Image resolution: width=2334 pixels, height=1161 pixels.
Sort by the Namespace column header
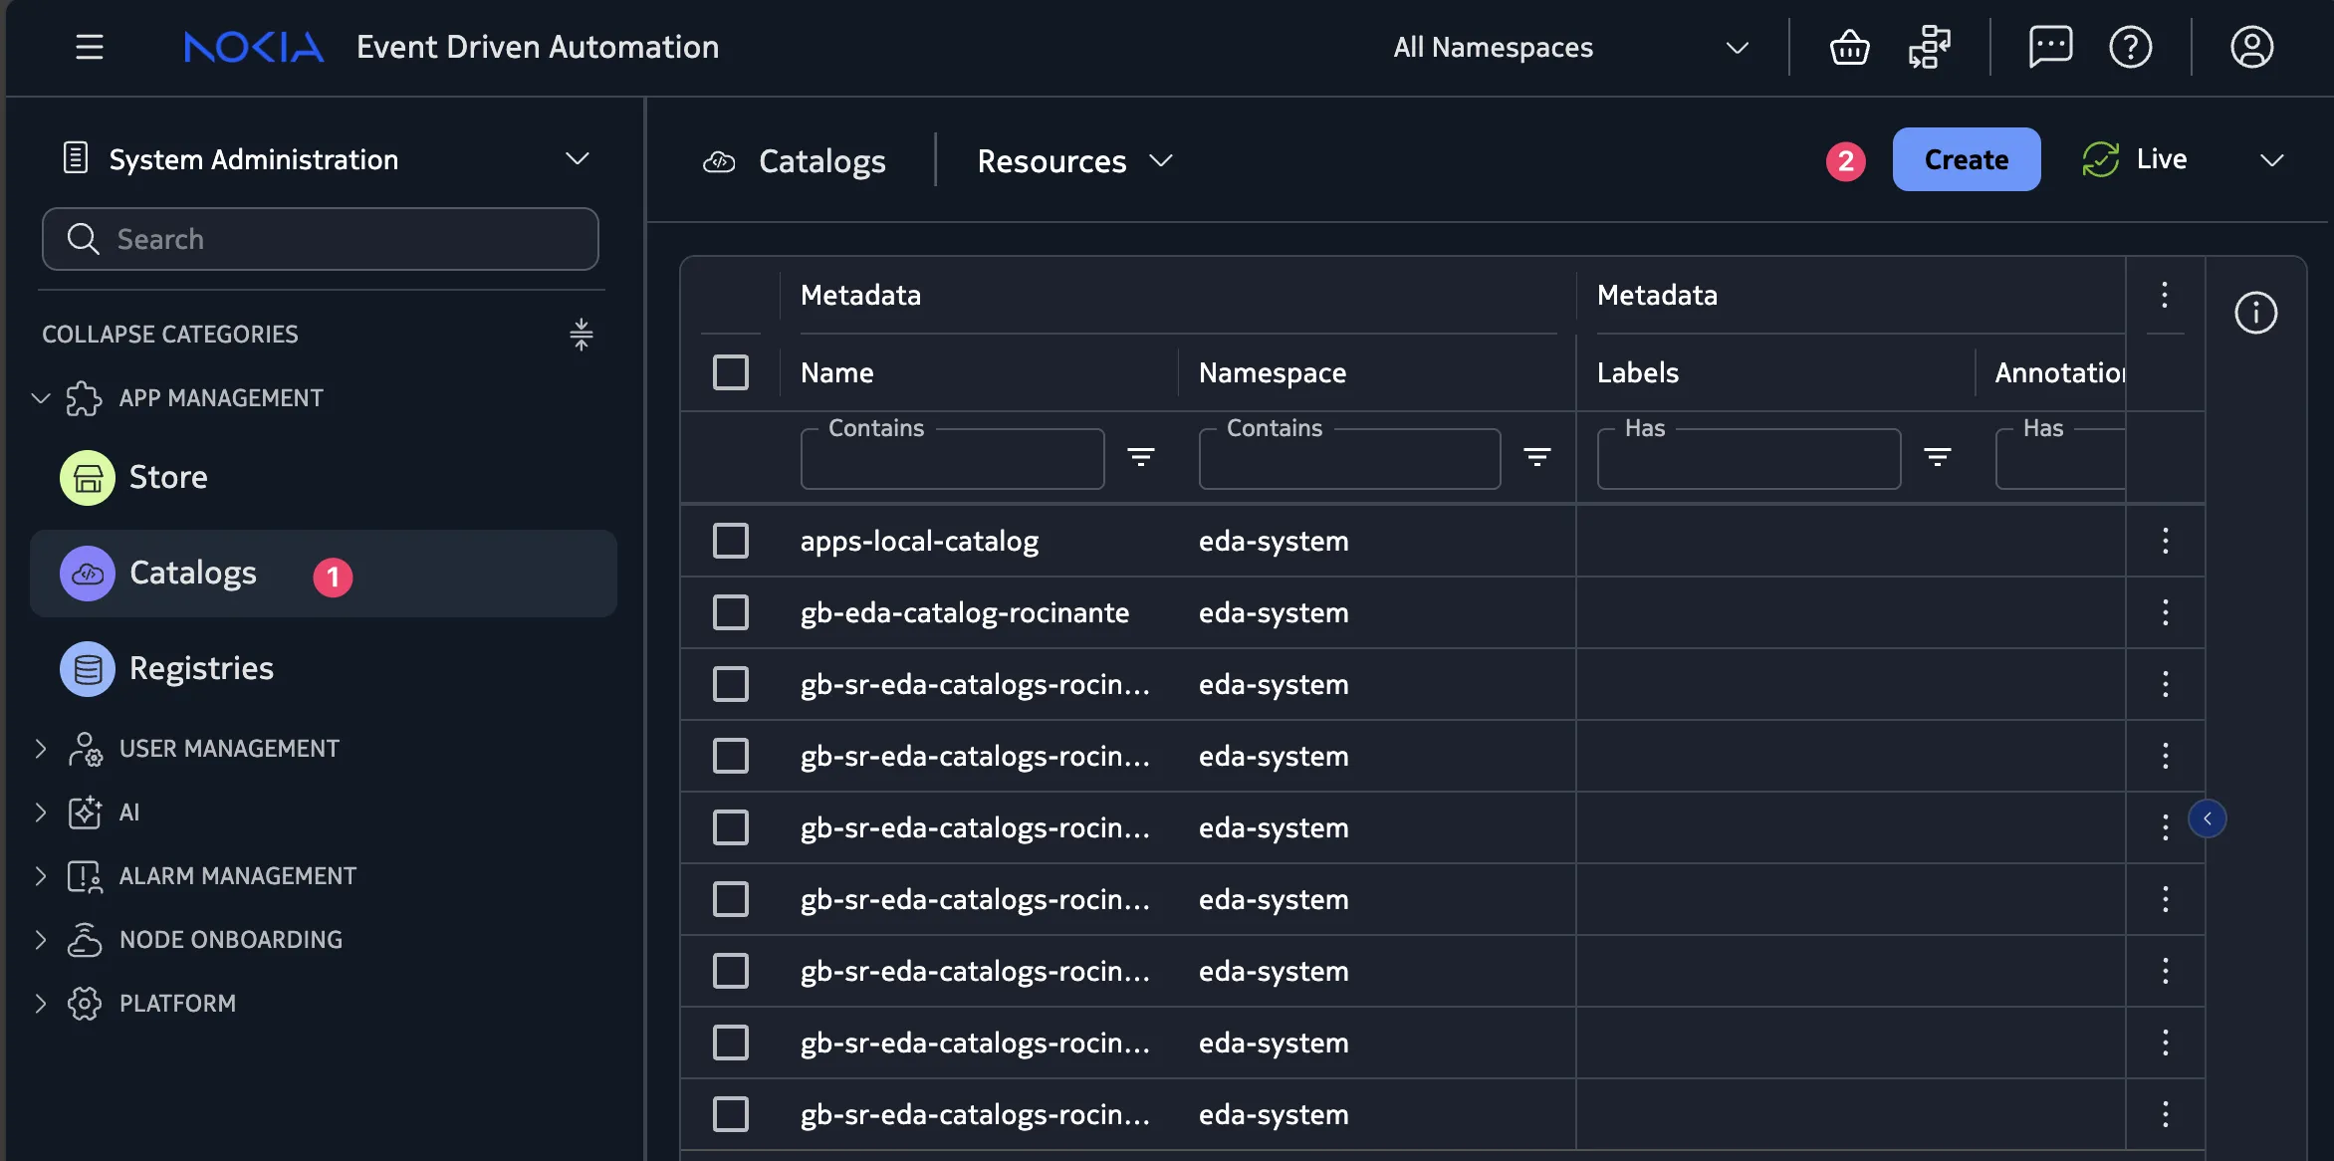coord(1273,372)
